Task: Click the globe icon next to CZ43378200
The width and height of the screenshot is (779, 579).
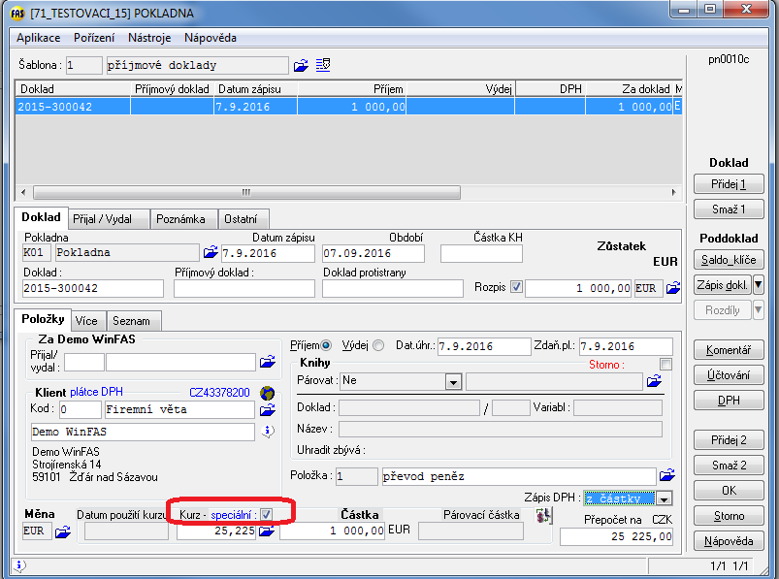Action: [x=267, y=393]
